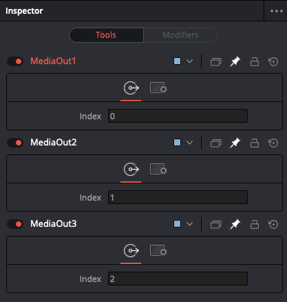The height and width of the screenshot is (302, 287).
Task: Select the Tools tab
Action: 106,35
